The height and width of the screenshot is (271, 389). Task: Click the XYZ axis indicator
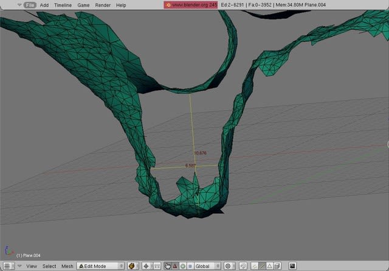tap(9, 251)
